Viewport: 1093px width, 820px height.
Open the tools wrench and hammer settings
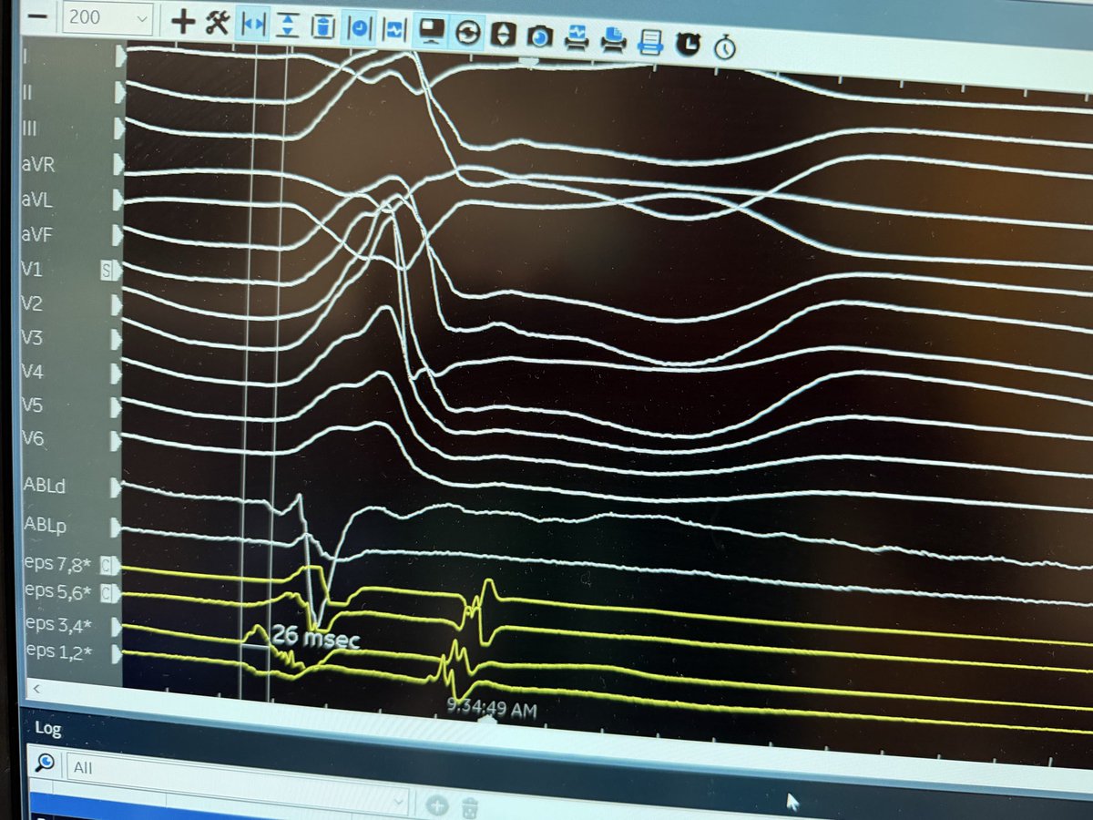217,22
